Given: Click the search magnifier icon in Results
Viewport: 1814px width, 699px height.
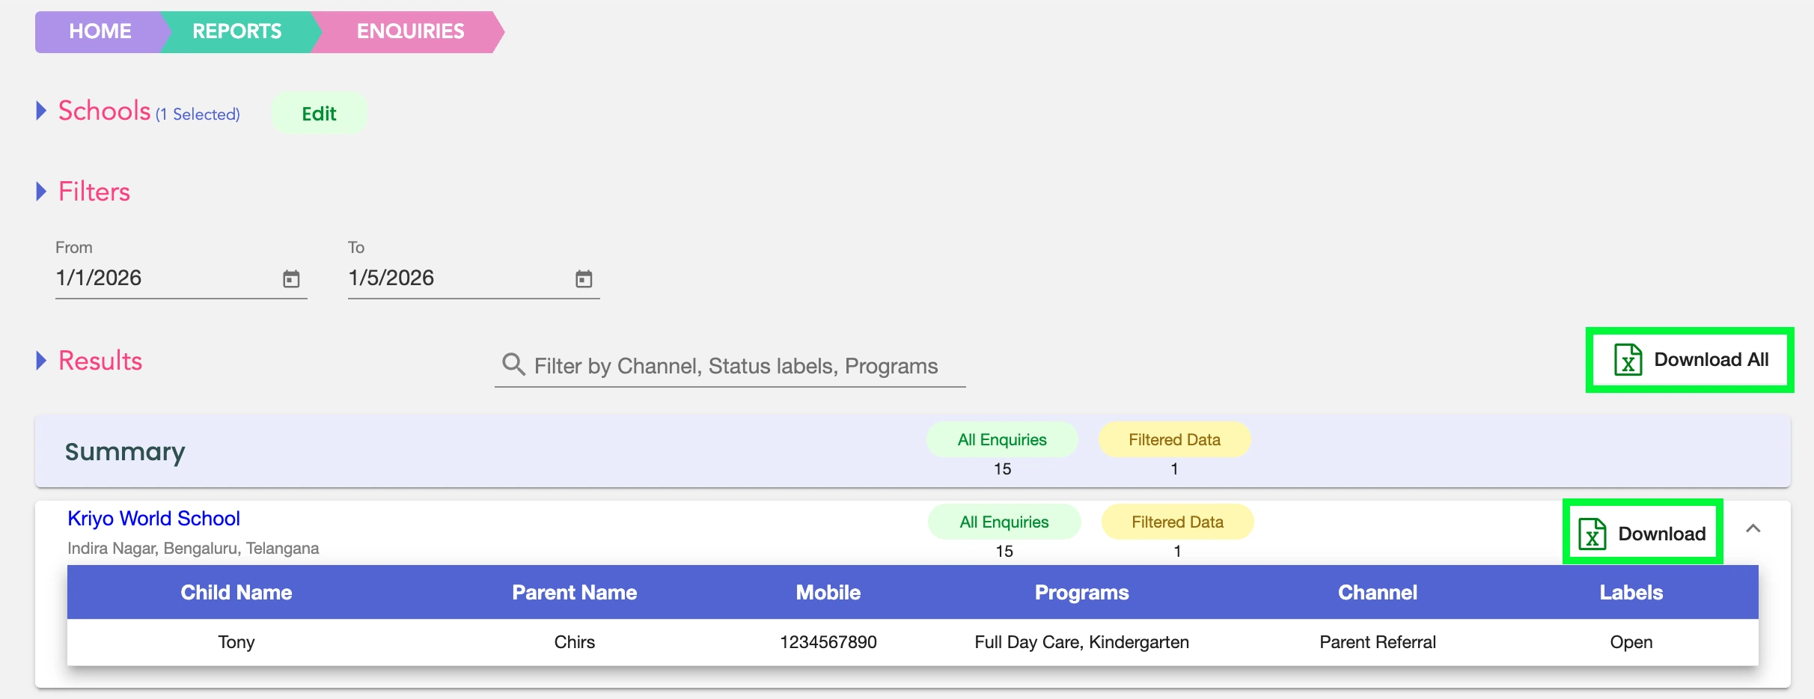Looking at the screenshot, I should pyautogui.click(x=513, y=364).
